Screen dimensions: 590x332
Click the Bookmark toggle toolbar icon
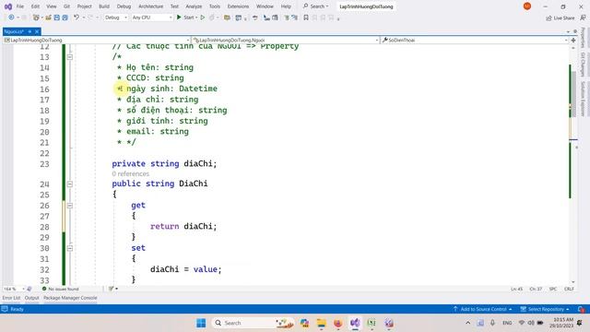tap(306, 18)
